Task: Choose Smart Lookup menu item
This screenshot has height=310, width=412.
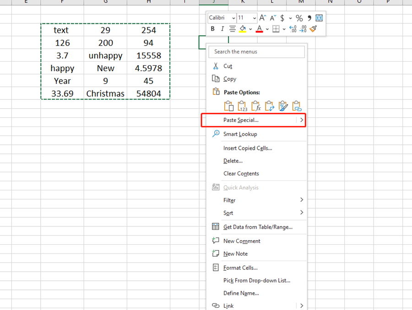Action: pyautogui.click(x=257, y=134)
